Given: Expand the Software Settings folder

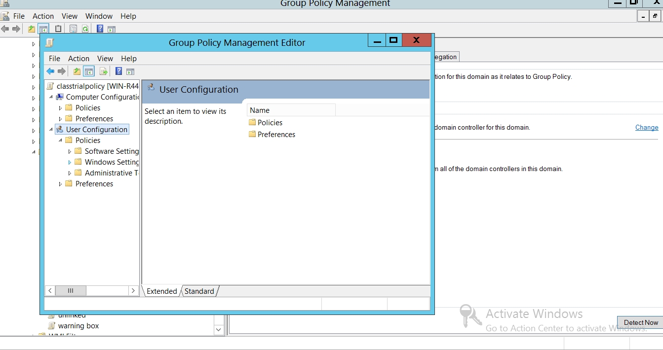Looking at the screenshot, I should pyautogui.click(x=70, y=151).
